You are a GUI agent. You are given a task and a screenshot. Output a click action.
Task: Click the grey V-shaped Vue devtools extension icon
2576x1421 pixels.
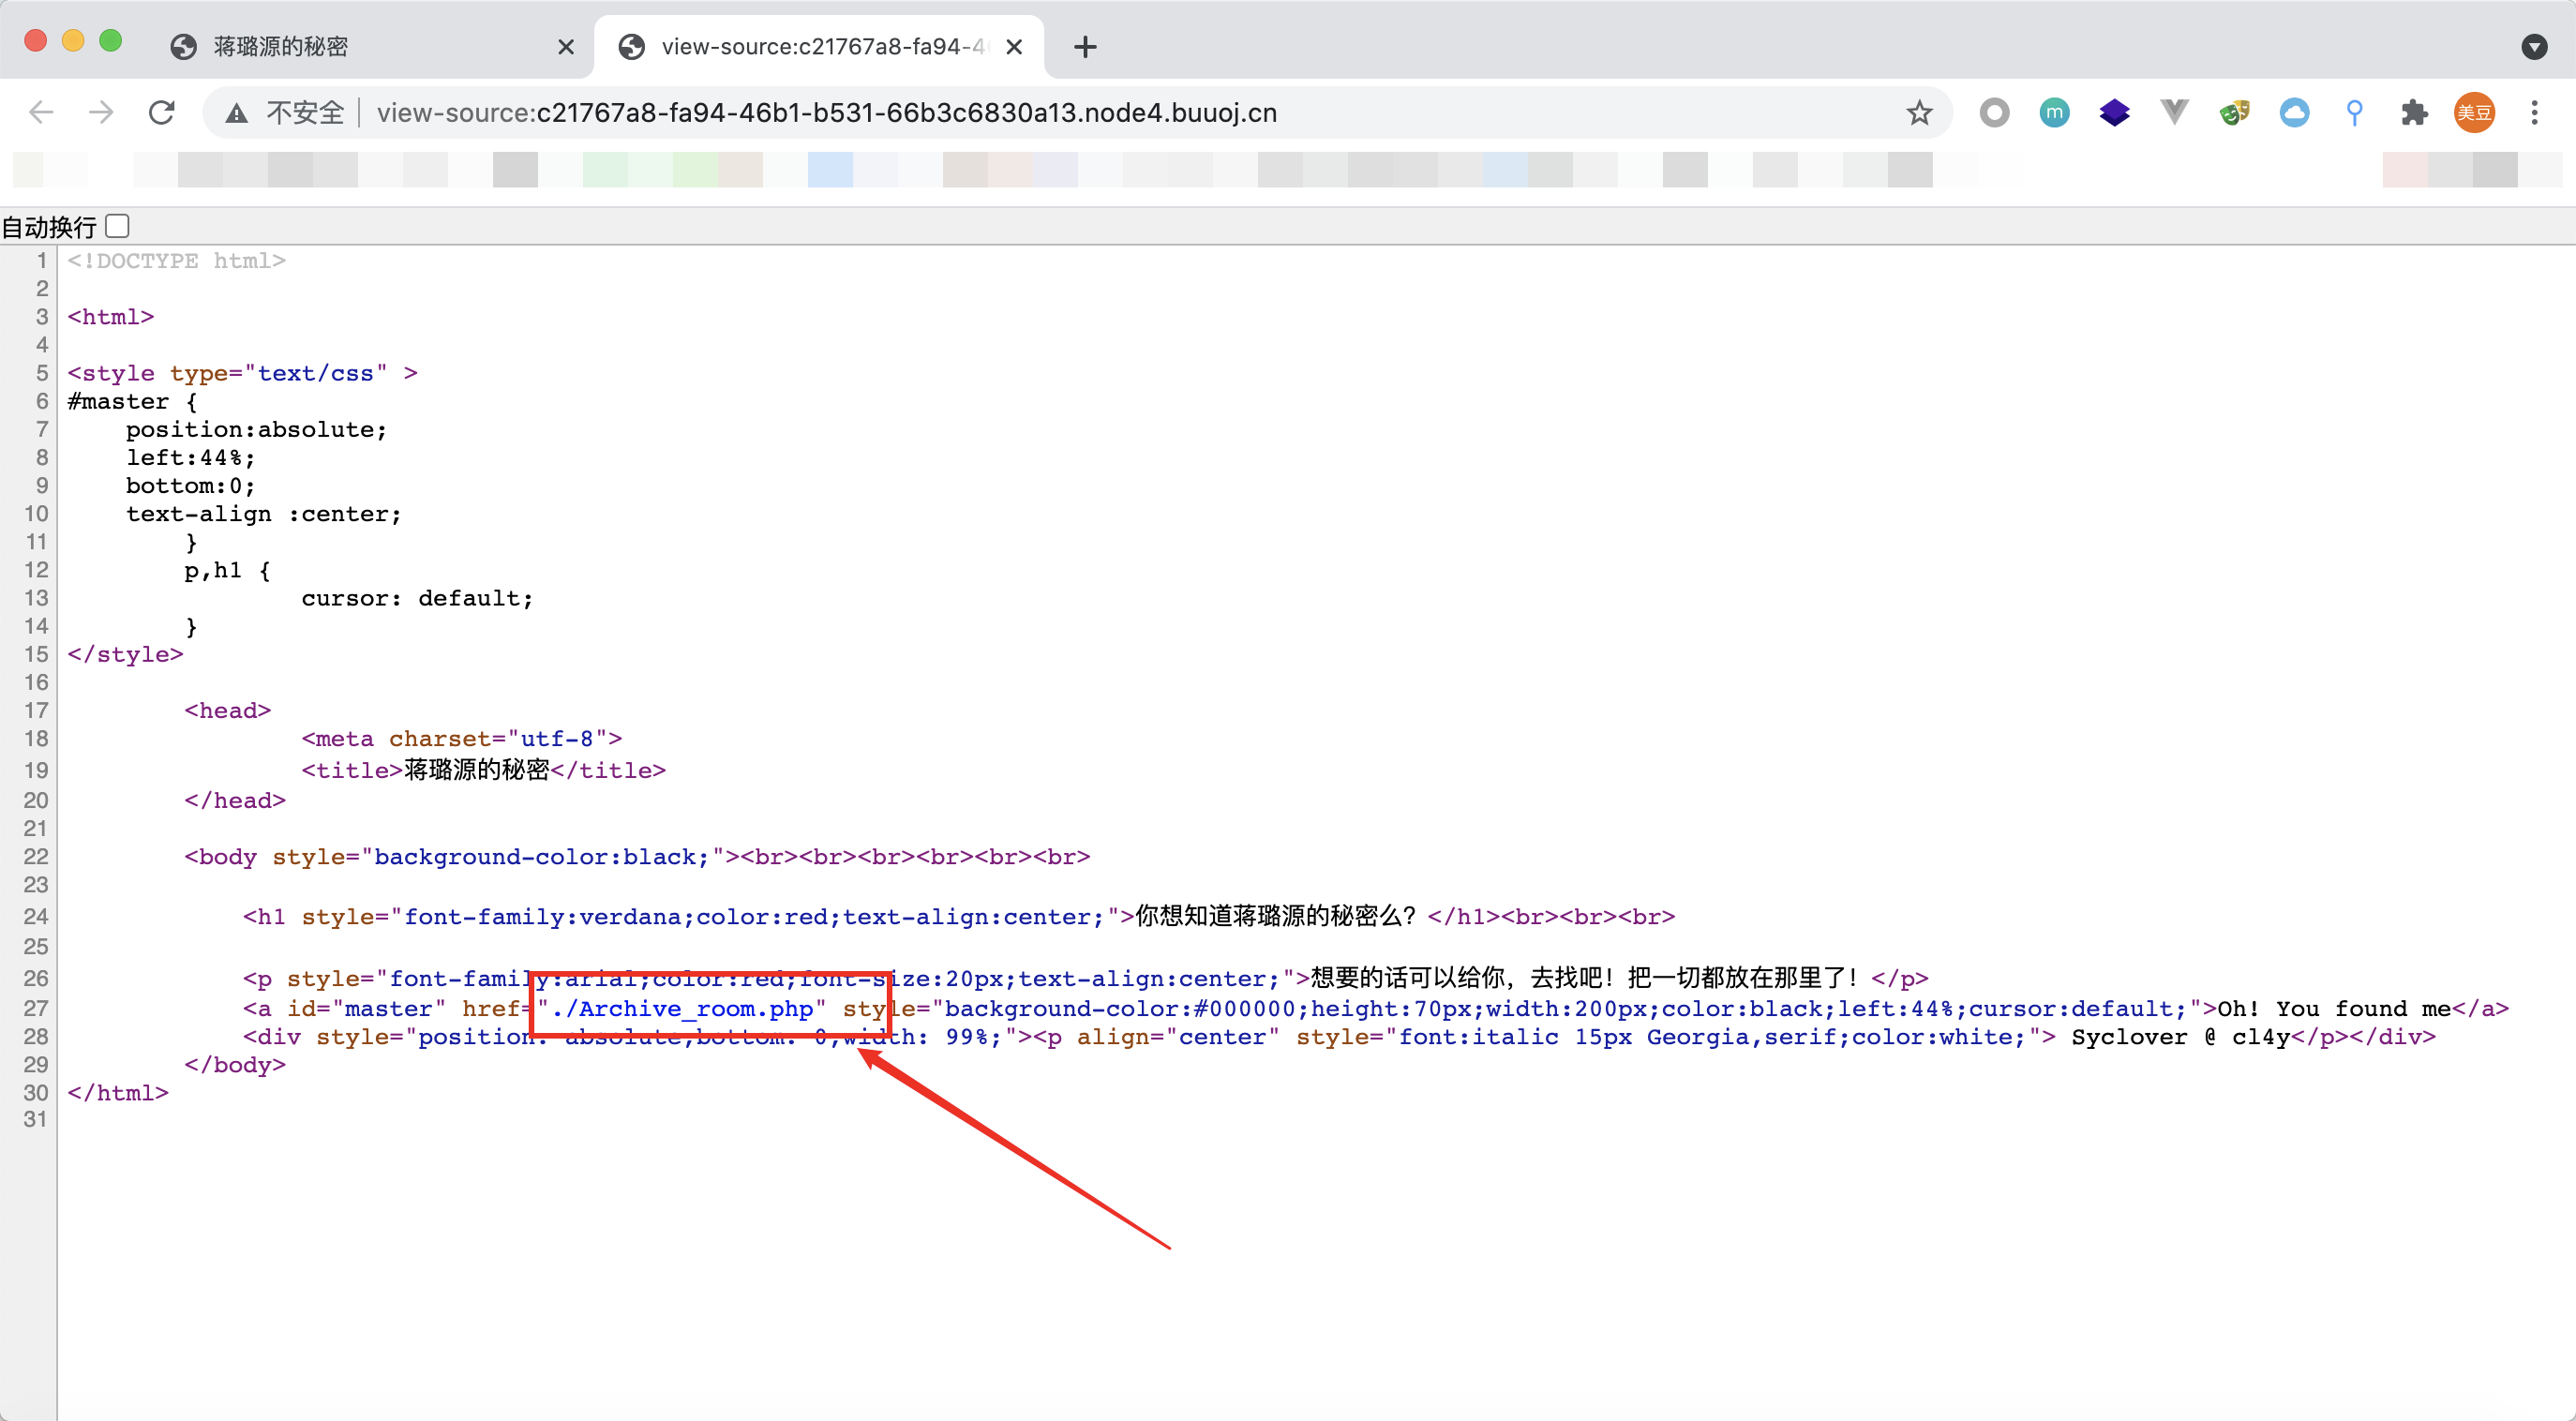[2174, 112]
